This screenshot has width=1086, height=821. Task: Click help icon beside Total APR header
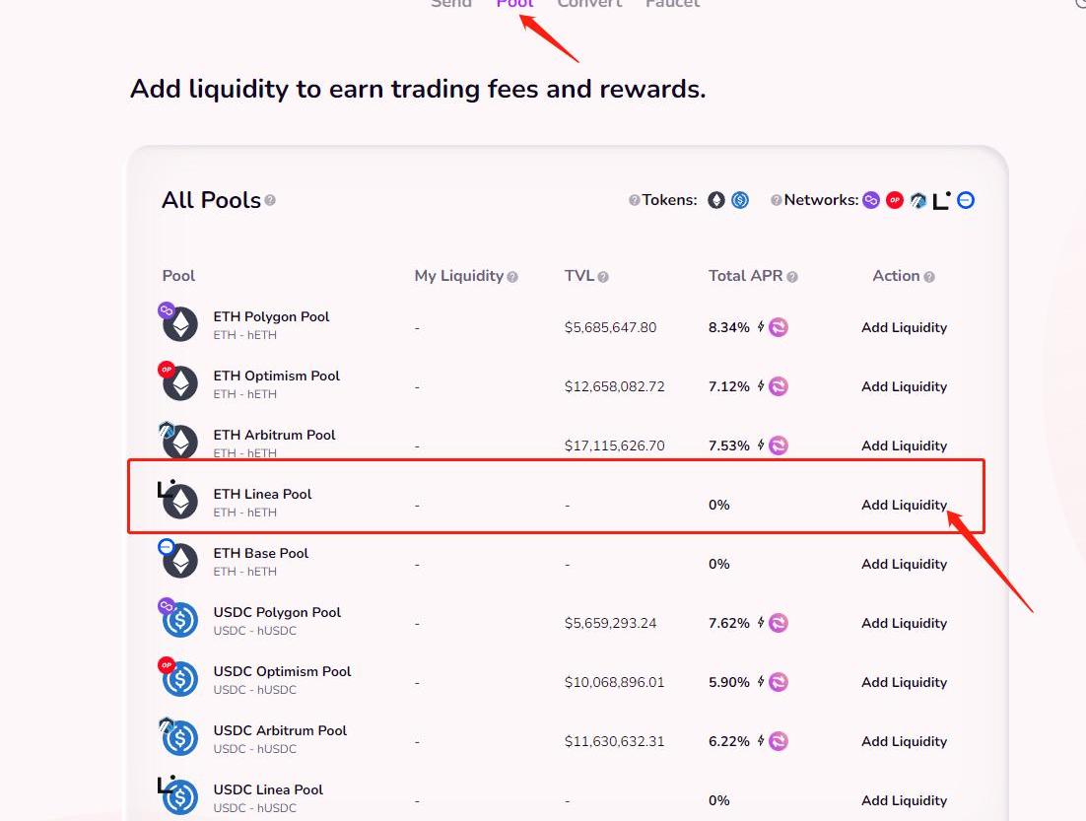[792, 277]
